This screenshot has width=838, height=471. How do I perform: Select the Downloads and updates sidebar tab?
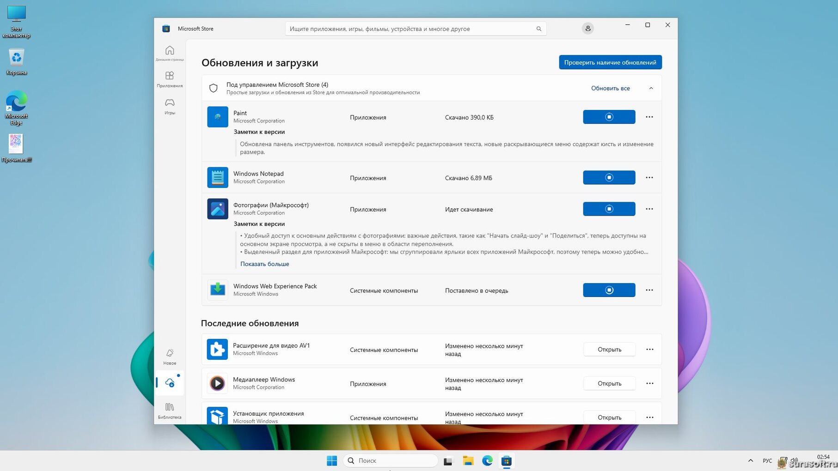(170, 383)
